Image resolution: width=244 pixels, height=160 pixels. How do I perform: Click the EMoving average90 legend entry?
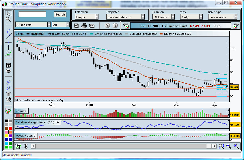point(106,34)
